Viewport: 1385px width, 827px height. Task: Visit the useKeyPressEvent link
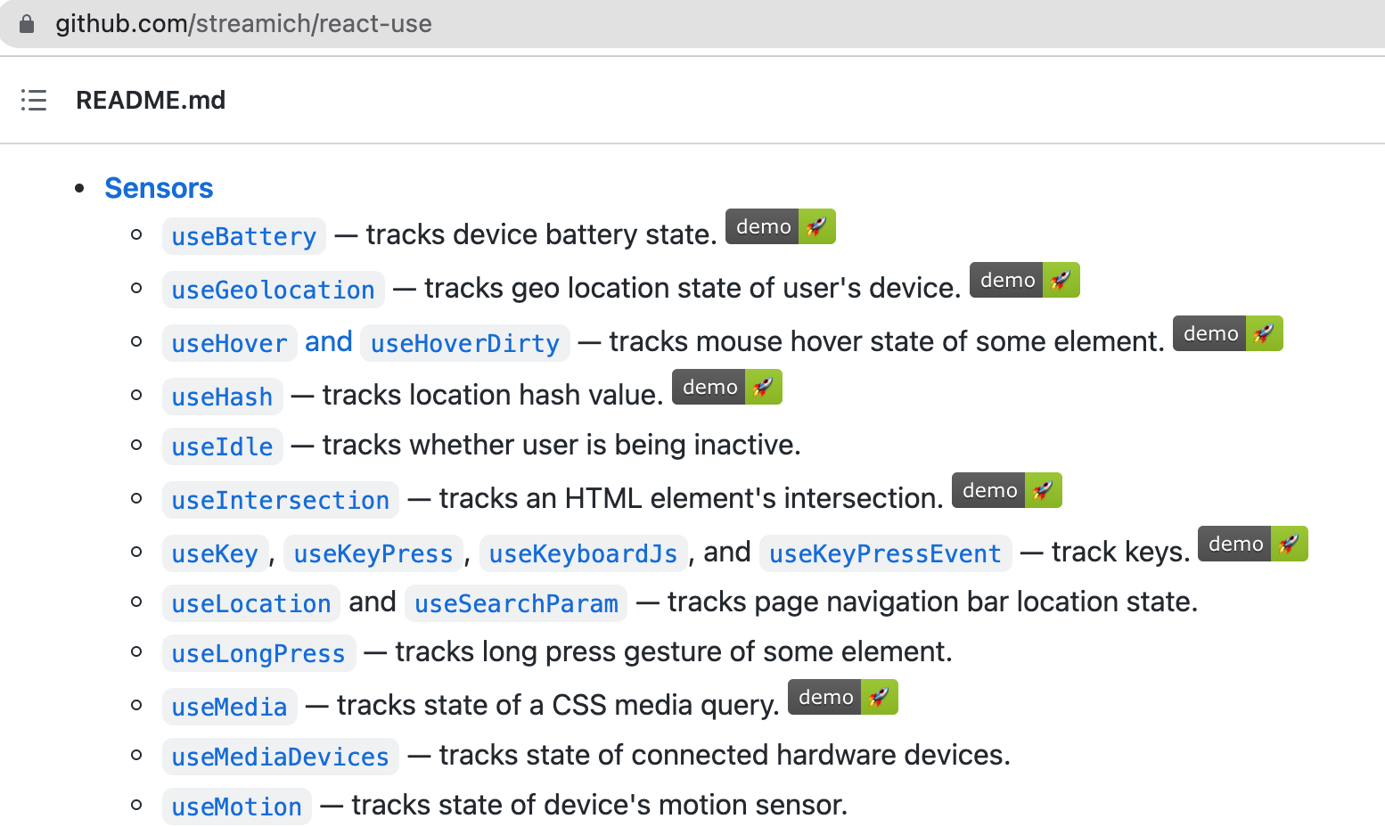pos(885,553)
